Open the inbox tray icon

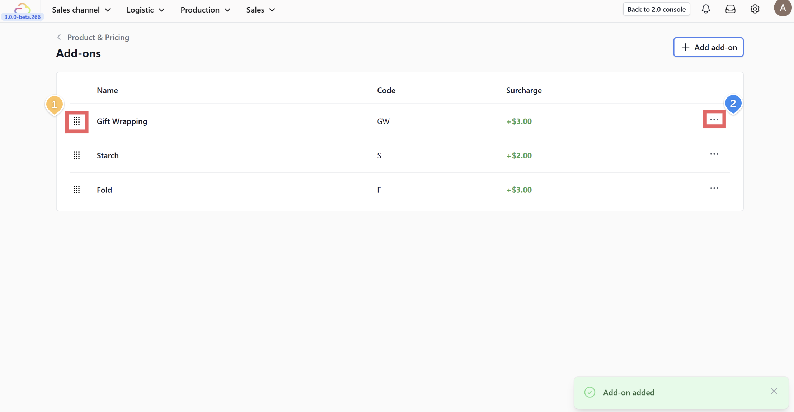tap(730, 9)
